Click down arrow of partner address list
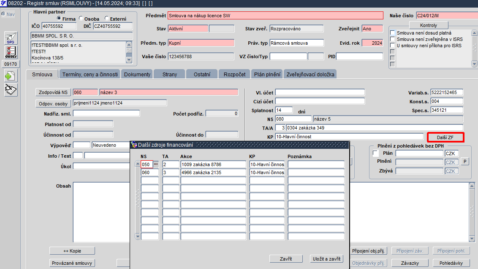 click(129, 60)
